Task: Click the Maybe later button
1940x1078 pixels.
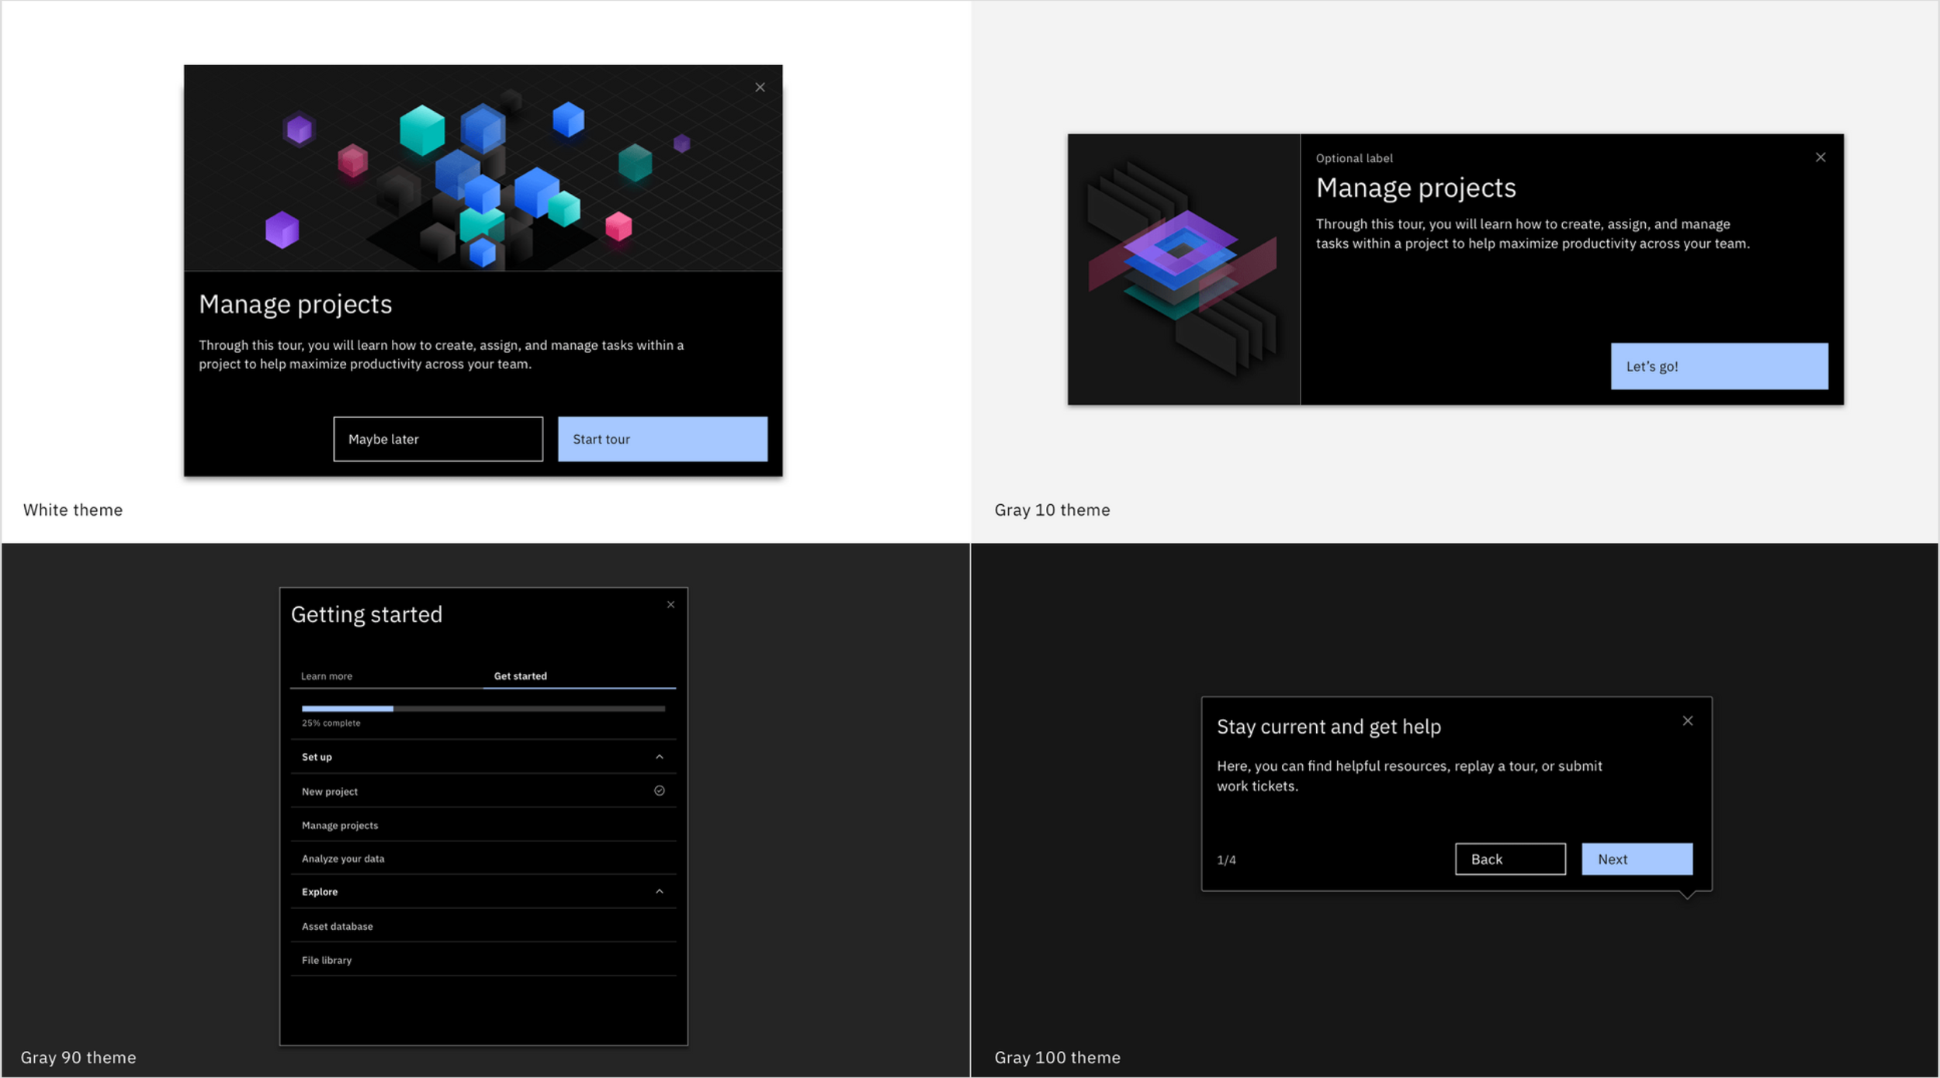Action: pyautogui.click(x=438, y=439)
